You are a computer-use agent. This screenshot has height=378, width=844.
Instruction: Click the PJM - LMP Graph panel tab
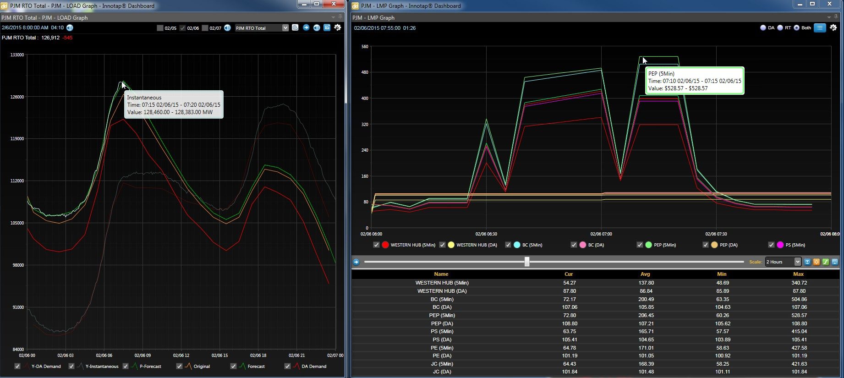[x=373, y=17]
